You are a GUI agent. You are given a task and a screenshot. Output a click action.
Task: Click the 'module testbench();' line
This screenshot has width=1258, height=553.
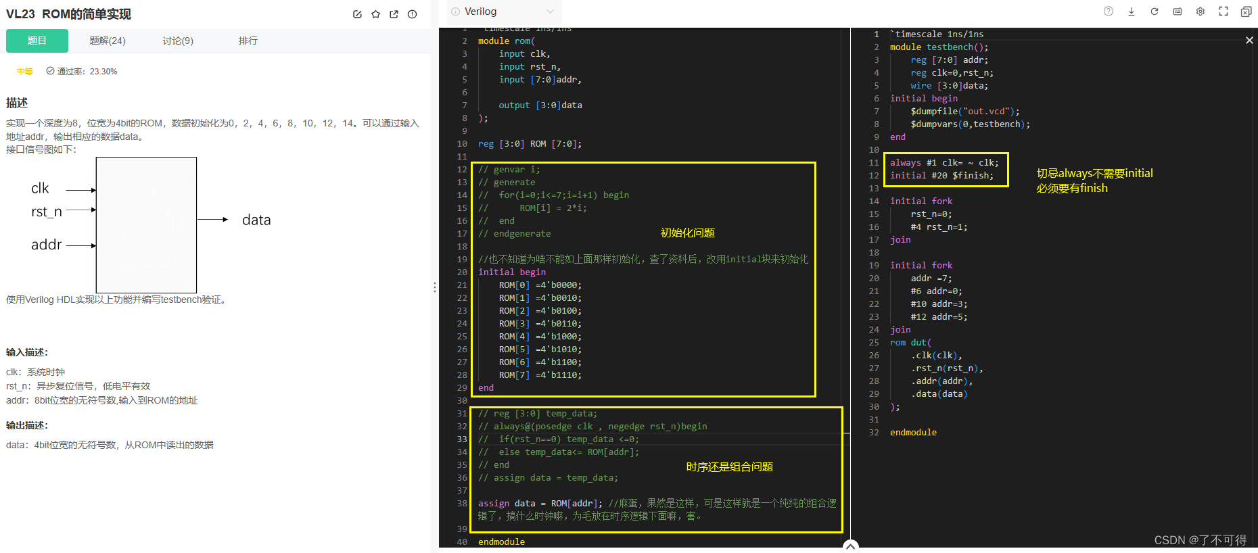pyautogui.click(x=939, y=47)
